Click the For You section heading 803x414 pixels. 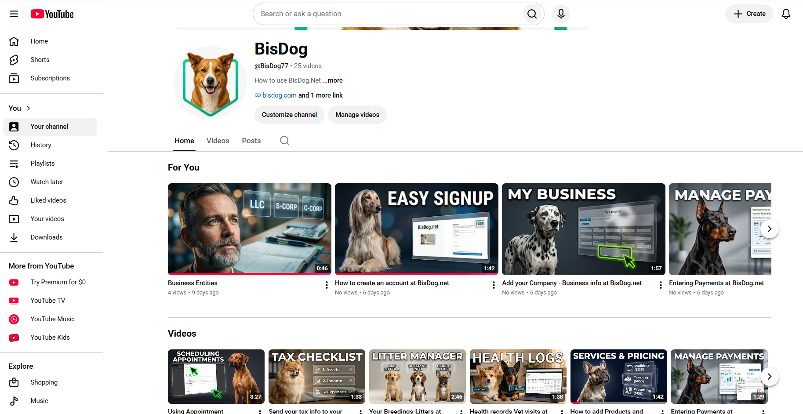(184, 167)
